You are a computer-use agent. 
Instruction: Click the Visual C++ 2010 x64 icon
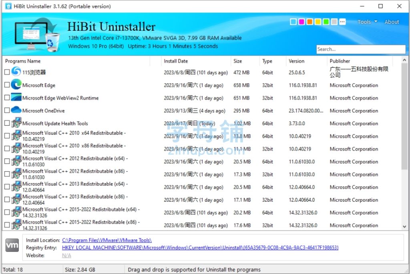[x=16, y=136]
